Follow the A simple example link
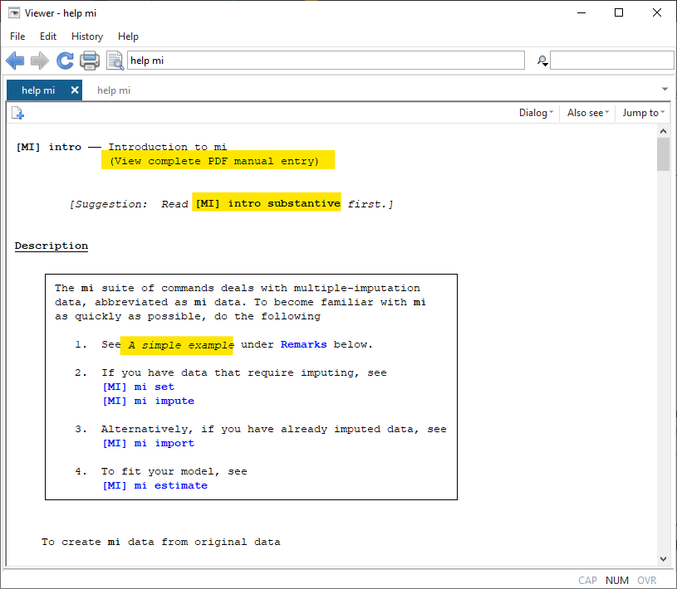 [x=181, y=345]
